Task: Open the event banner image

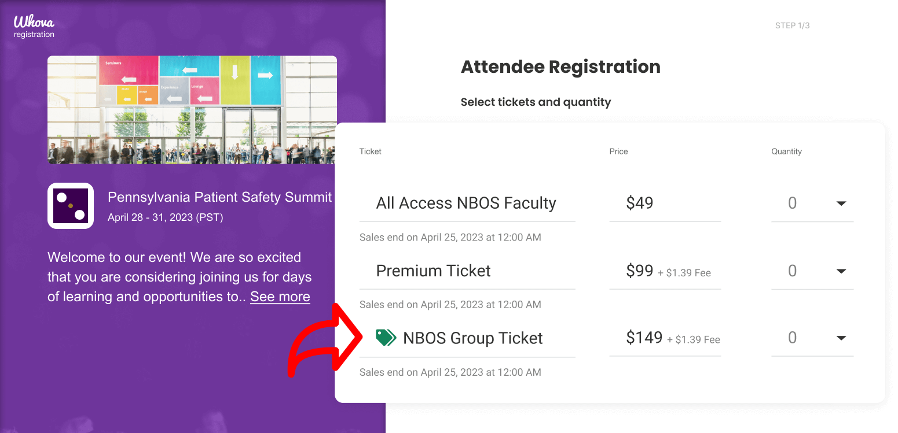Action: 192,110
